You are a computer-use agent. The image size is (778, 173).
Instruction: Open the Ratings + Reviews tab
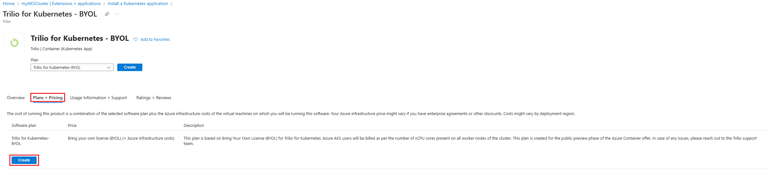(154, 98)
